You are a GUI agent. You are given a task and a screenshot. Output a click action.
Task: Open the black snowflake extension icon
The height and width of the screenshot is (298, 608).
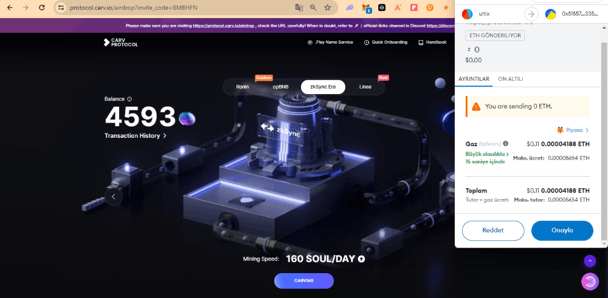382,7
